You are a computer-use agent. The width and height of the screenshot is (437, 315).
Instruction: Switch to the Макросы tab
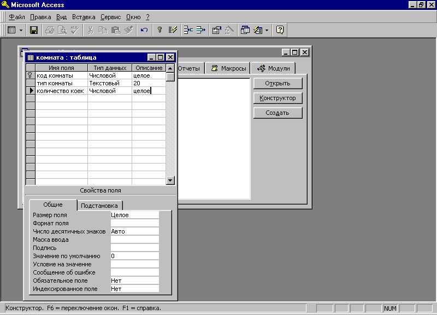click(228, 68)
